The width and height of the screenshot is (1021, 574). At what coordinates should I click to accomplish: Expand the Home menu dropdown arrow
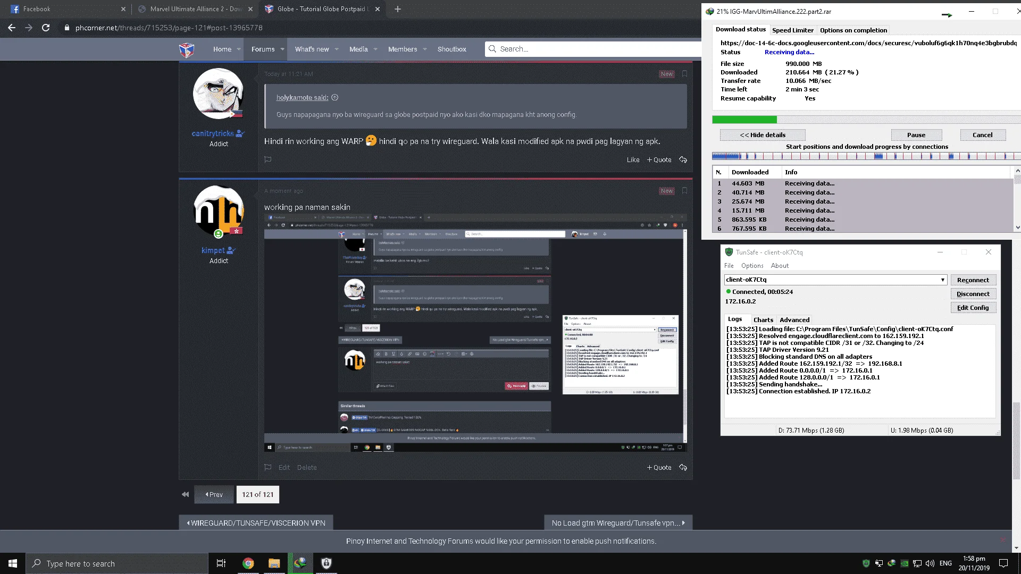(x=239, y=49)
